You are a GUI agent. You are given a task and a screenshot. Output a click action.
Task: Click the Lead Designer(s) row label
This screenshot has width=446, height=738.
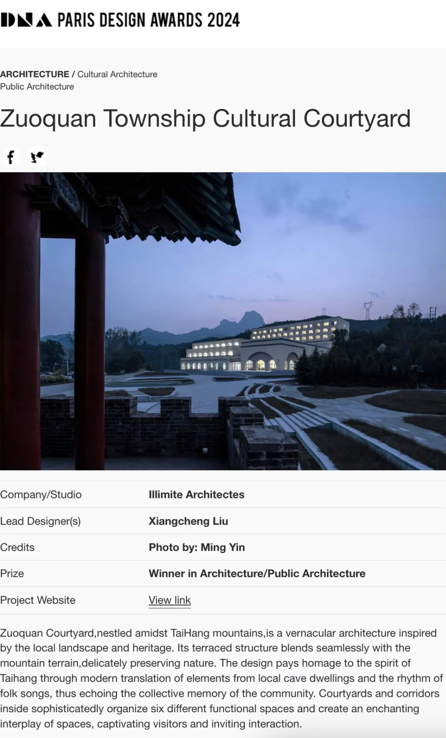40,521
